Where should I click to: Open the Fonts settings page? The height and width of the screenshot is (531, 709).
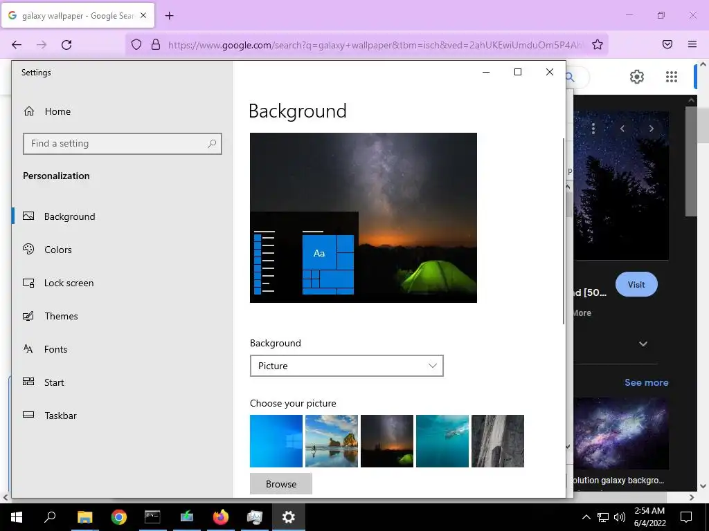pos(122,349)
